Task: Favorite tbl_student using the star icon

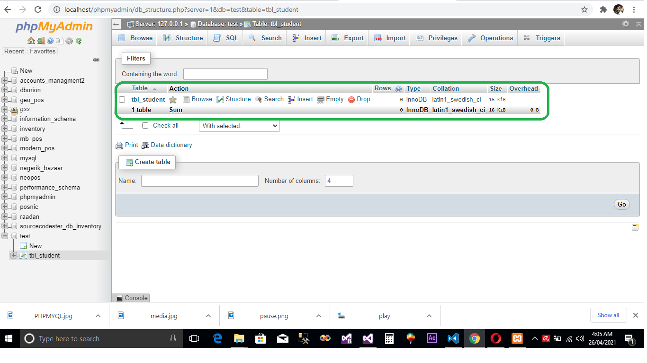Action: pos(173,99)
